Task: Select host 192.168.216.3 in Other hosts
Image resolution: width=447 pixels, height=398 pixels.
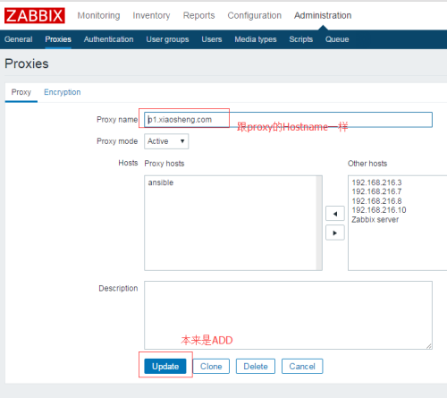Action: tap(376, 182)
